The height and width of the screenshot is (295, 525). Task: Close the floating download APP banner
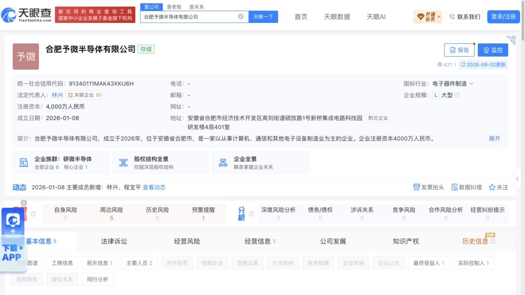pyautogui.click(x=24, y=202)
